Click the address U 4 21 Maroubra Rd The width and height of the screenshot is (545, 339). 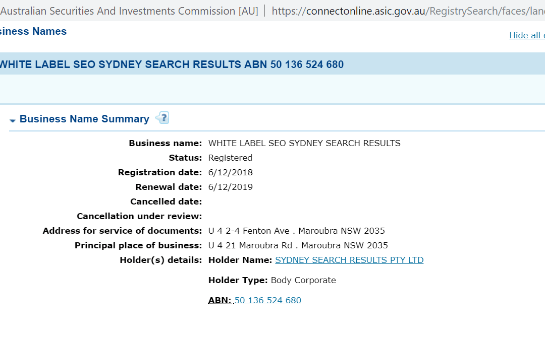(x=298, y=245)
